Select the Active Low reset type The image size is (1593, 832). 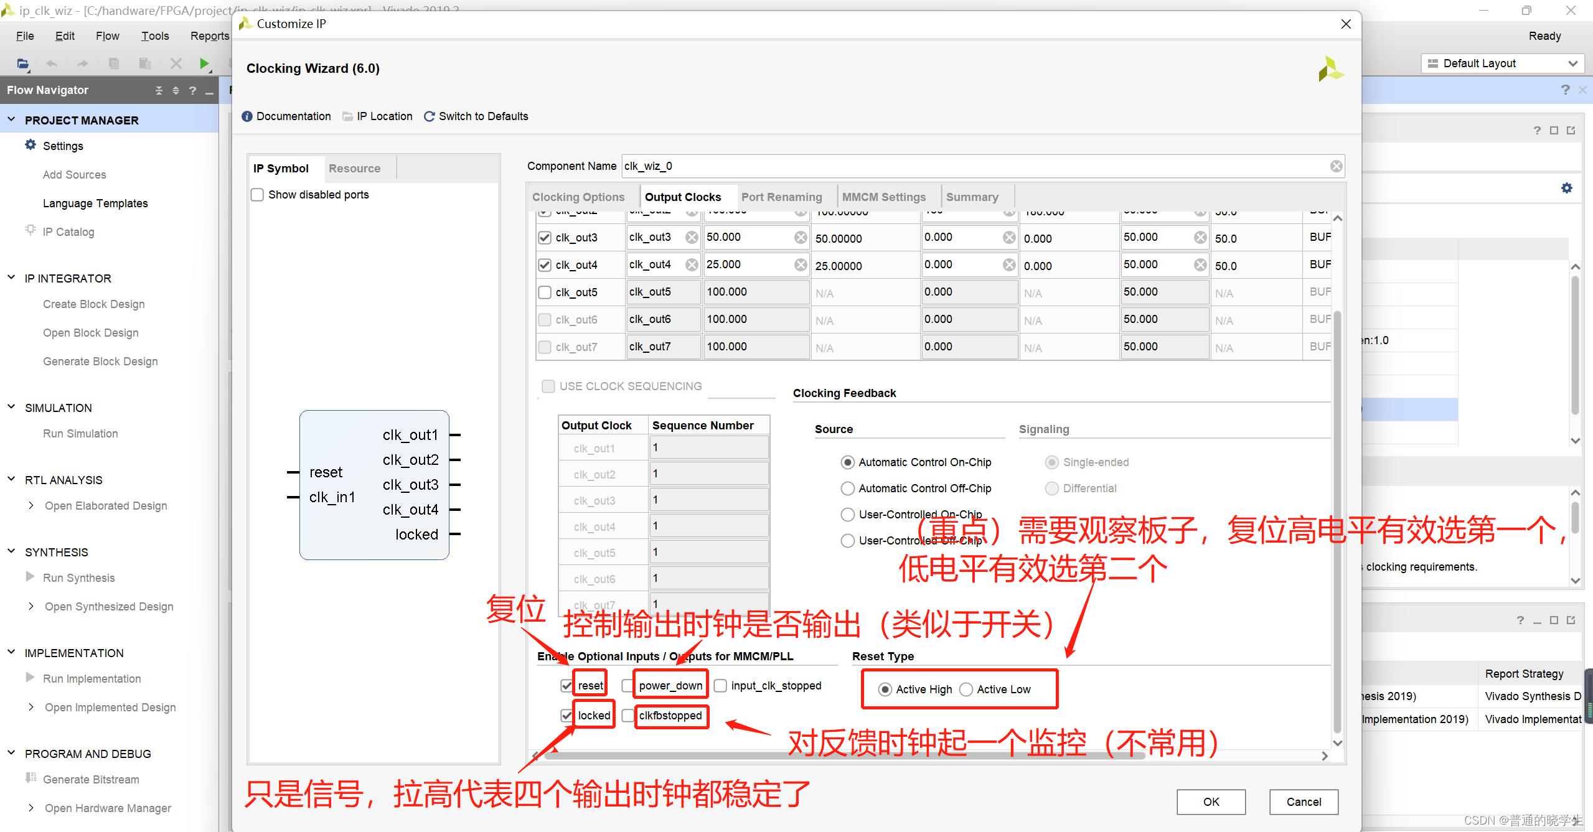point(966,689)
